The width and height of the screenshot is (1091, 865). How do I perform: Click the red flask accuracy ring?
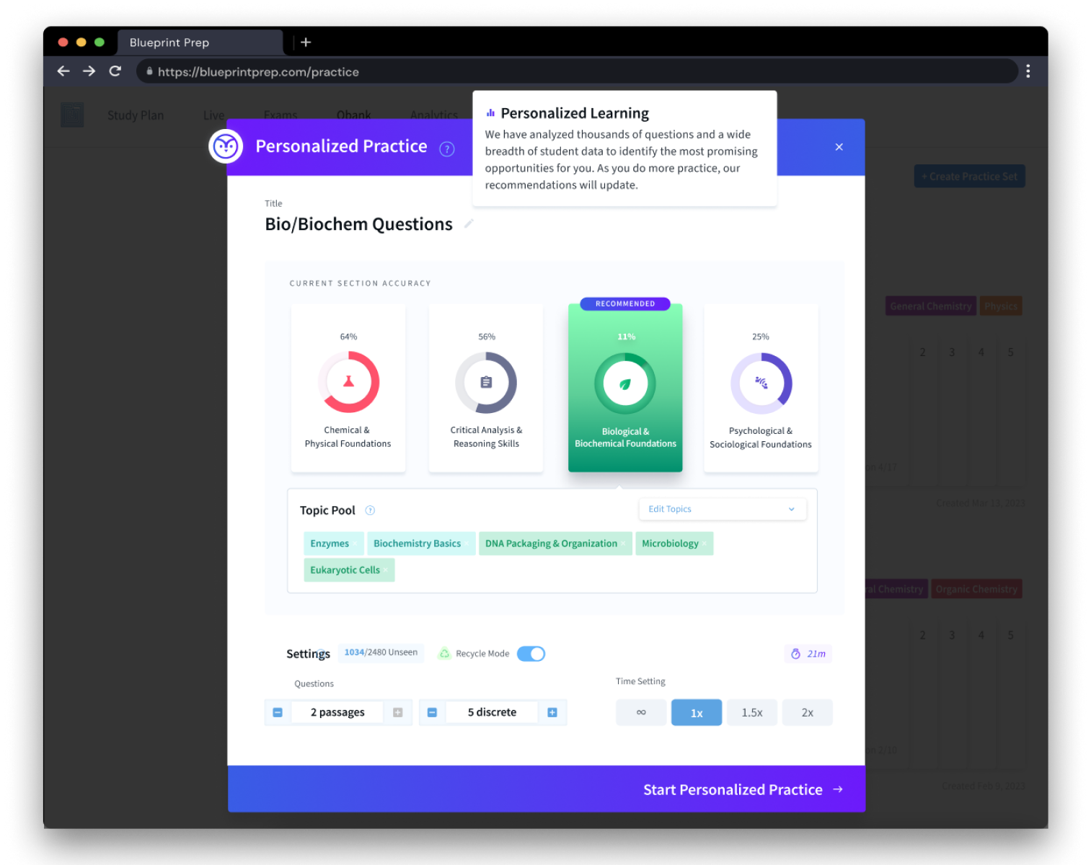(349, 382)
